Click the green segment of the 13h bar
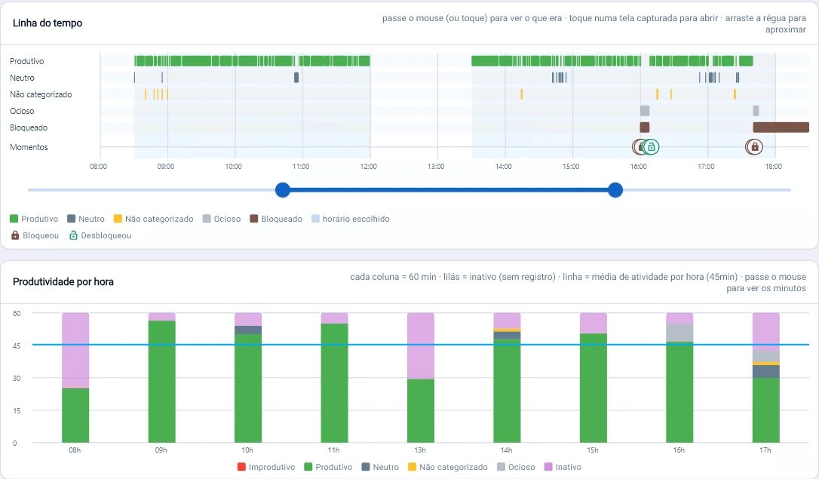This screenshot has width=819, height=479. [x=421, y=410]
